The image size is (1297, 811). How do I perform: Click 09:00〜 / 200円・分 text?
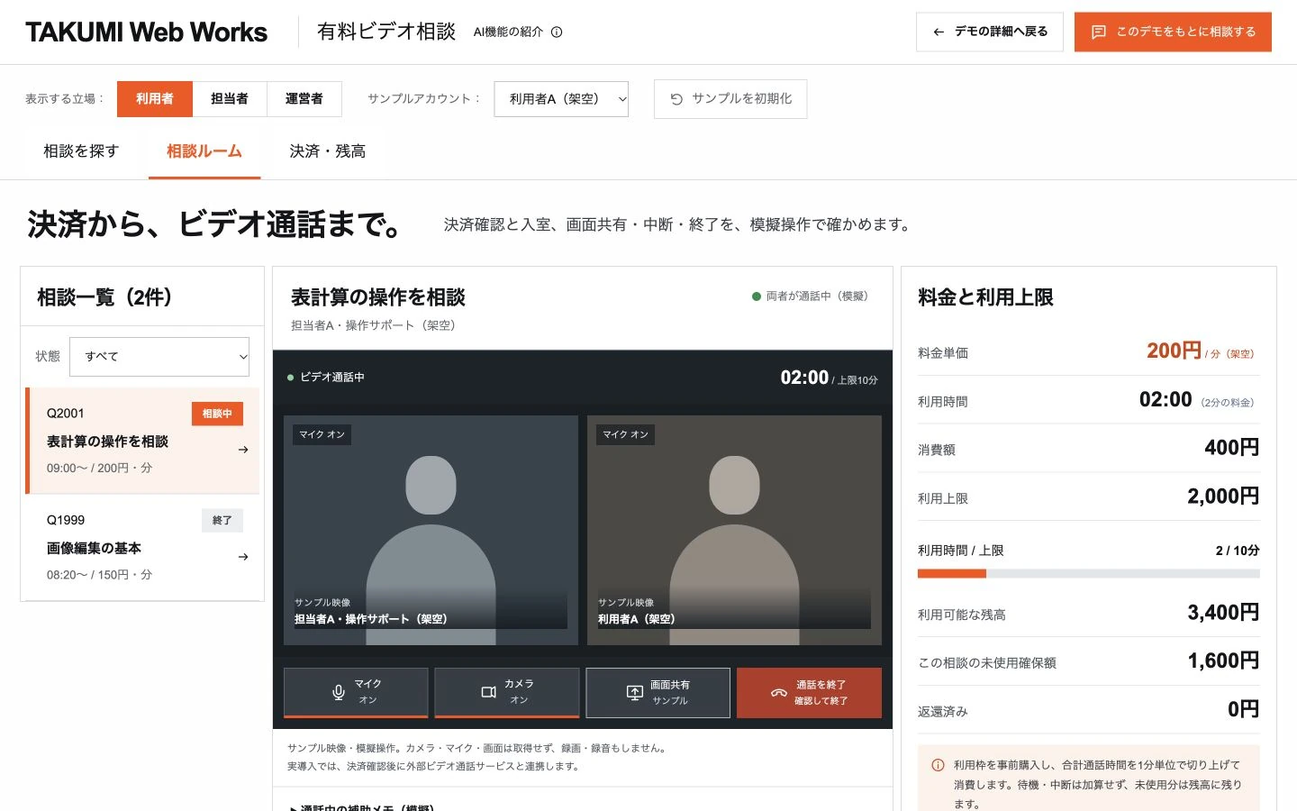pos(99,468)
